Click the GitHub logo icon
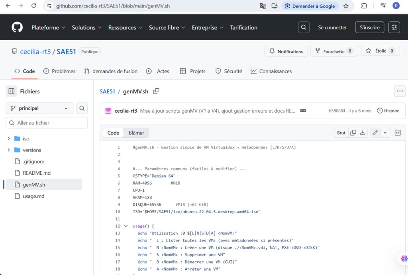408x275 pixels. (x=17, y=27)
